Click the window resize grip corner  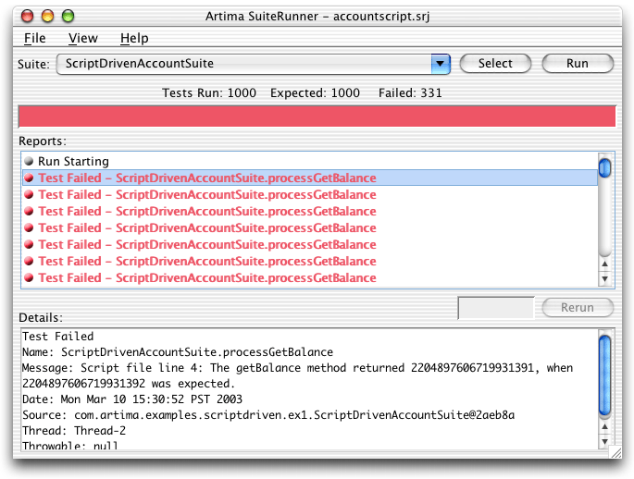tap(615, 452)
